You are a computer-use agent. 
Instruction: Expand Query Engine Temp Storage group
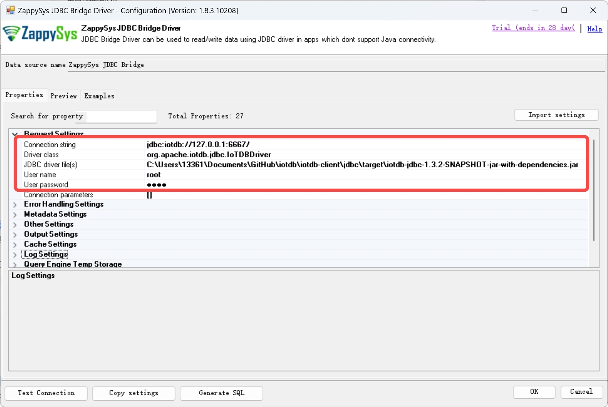point(15,265)
